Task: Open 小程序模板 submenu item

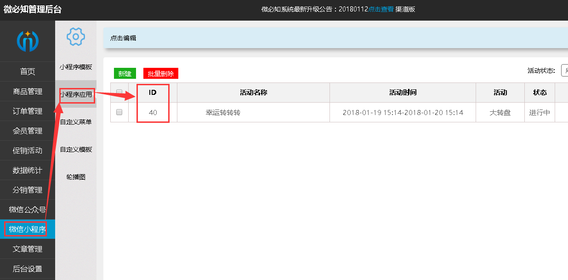Action: point(76,67)
